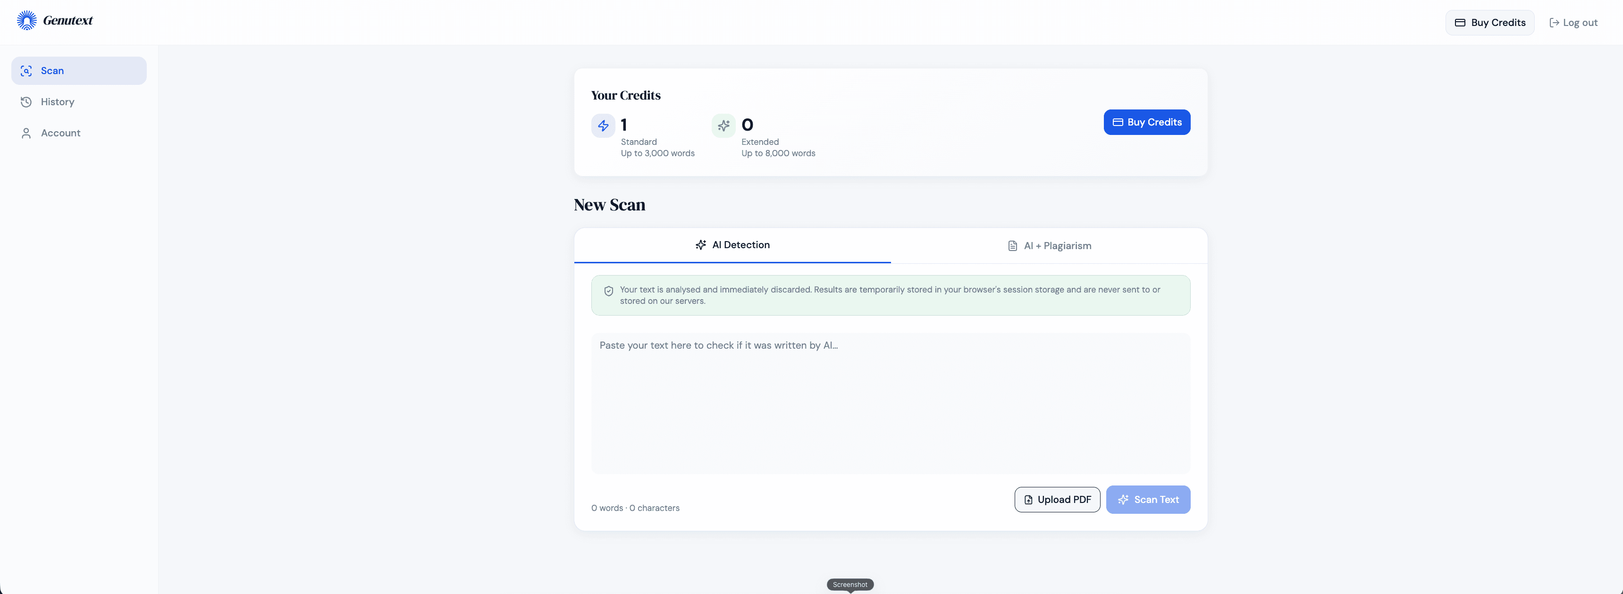The height and width of the screenshot is (594, 1623).
Task: Click Upload PDF to add a document
Action: click(1057, 499)
